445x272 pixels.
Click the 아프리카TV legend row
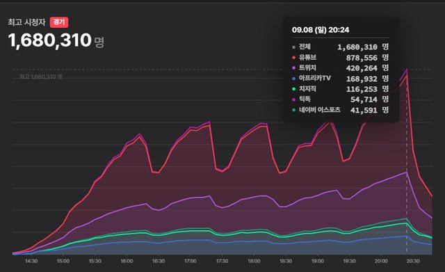tap(340, 79)
